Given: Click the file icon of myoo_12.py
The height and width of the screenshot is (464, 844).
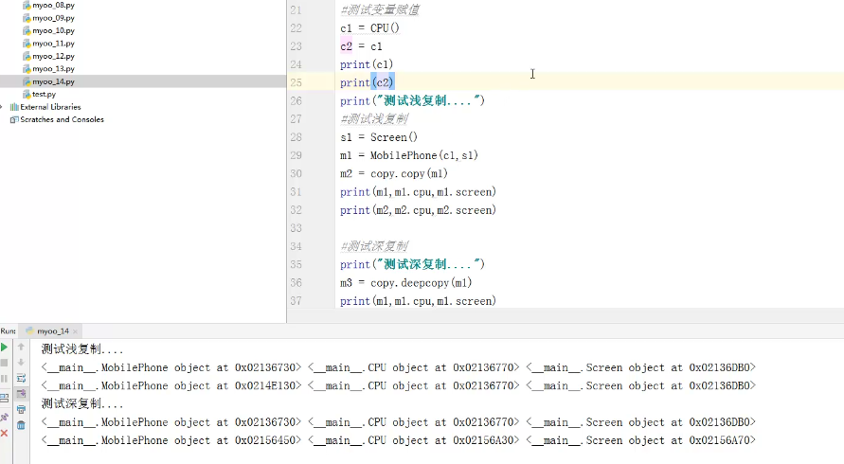Looking at the screenshot, I should [27, 56].
